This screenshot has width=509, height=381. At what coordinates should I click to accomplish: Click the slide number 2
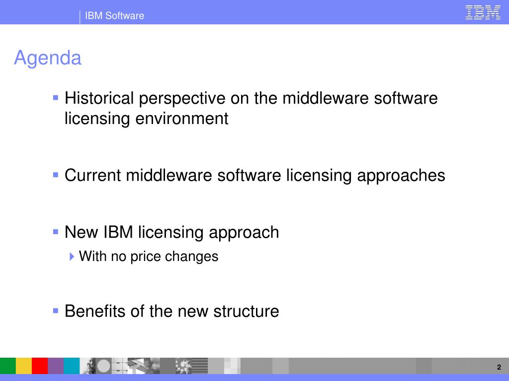[499, 367]
